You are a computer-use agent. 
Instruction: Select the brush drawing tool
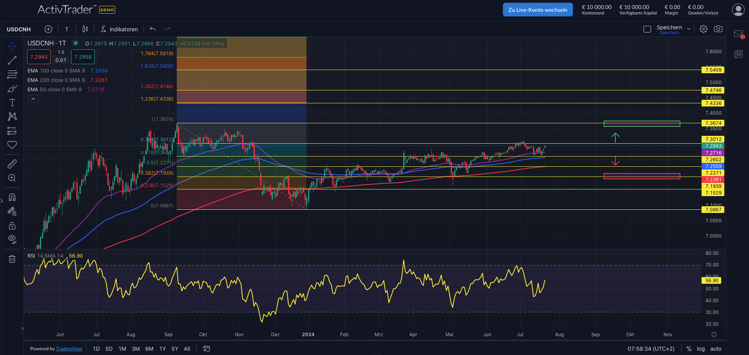click(x=12, y=89)
